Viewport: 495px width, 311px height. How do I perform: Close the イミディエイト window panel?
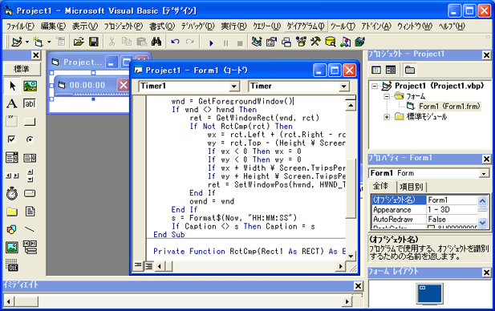pos(358,286)
